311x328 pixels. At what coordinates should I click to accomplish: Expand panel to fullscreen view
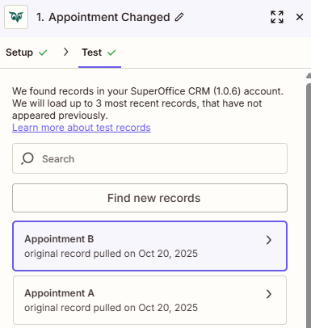(x=277, y=17)
